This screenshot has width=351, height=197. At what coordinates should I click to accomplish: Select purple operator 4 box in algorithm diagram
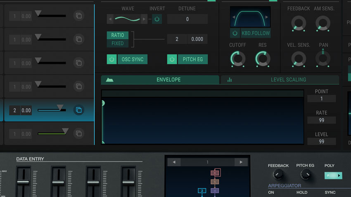(215, 190)
